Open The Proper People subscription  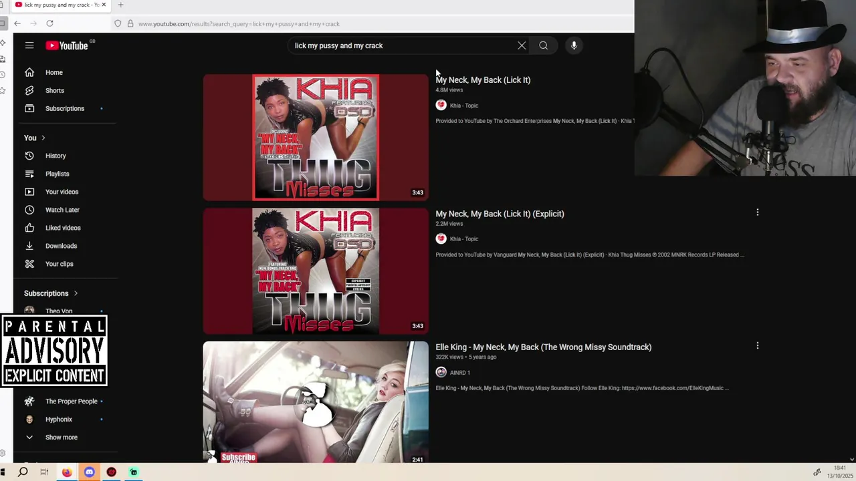tap(71, 402)
